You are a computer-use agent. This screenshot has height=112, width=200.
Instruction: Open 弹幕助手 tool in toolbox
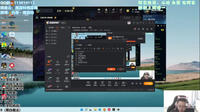(49, 63)
